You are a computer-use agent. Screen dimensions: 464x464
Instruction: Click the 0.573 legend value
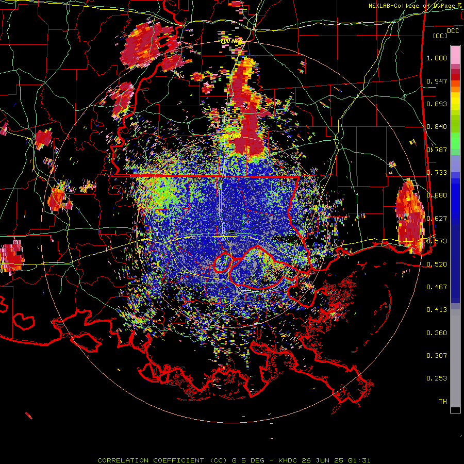coord(437,241)
